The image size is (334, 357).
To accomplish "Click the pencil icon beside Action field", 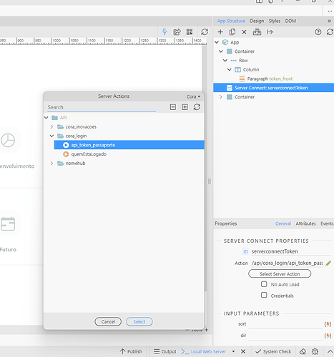I will 328,263.
